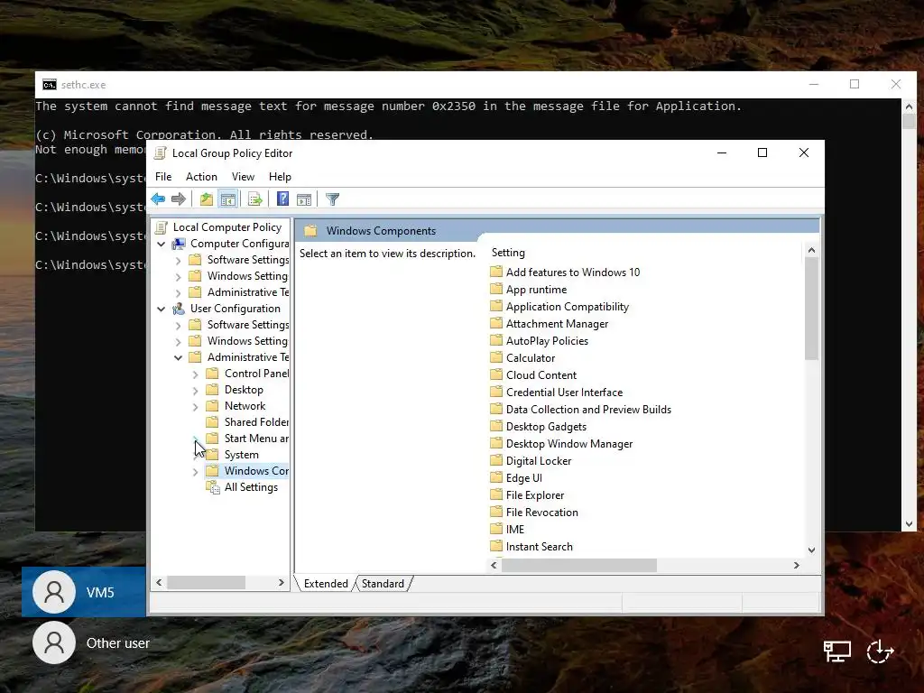Click the Ease of Access icon on lock screen
This screenshot has height=693, width=924.
click(881, 651)
